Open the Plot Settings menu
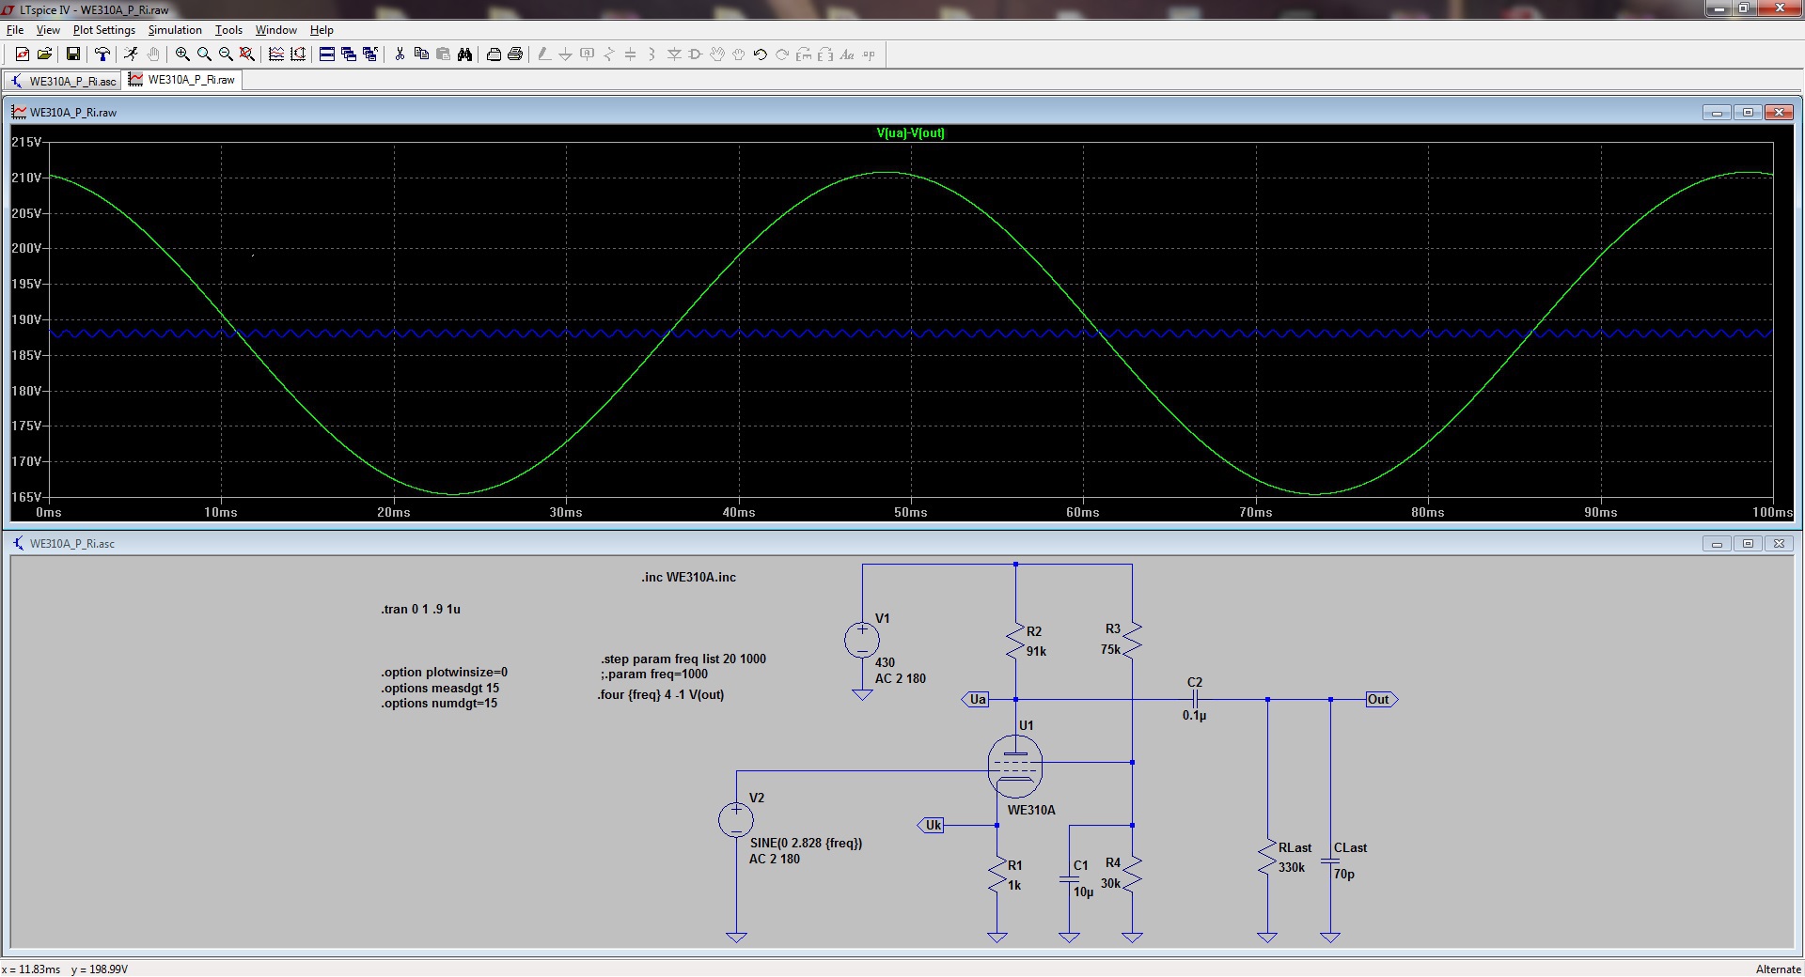Viewport: 1805px width, 977px height. [103, 30]
